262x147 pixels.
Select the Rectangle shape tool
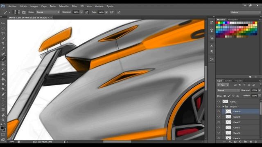click(3, 109)
